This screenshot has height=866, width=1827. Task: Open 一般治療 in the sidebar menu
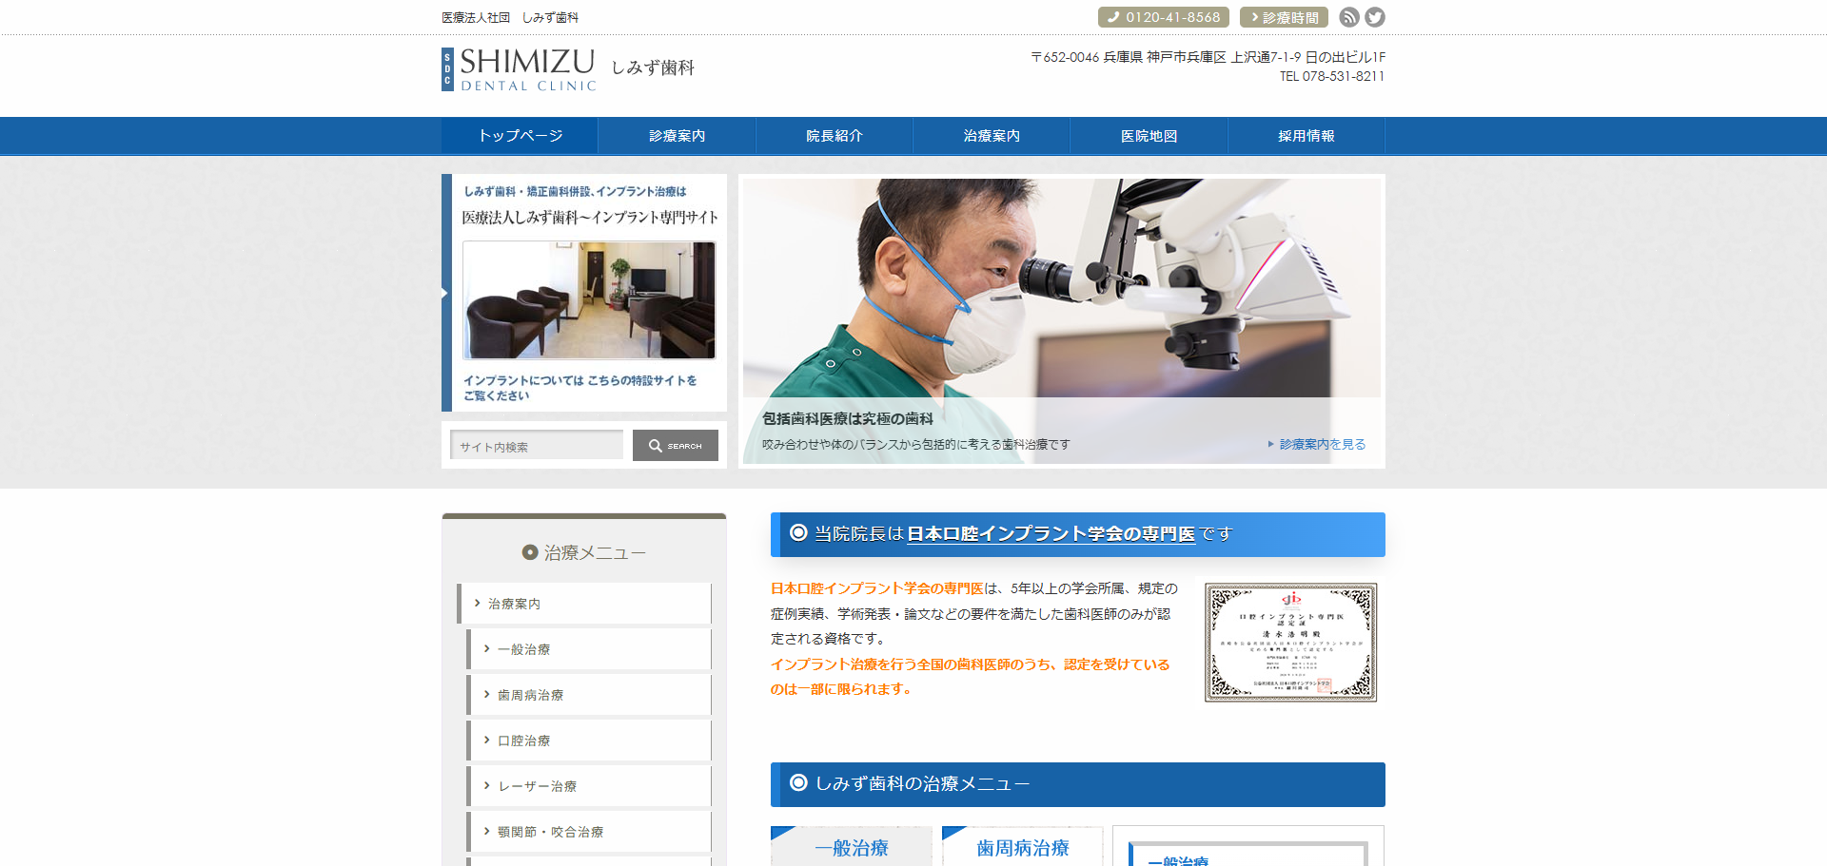point(588,649)
